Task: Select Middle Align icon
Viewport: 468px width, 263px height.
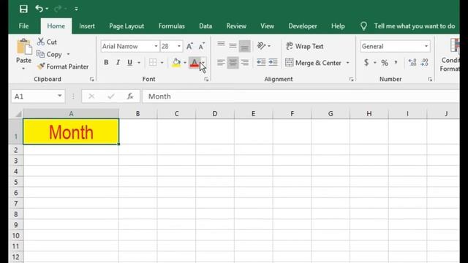Action: 233,46
